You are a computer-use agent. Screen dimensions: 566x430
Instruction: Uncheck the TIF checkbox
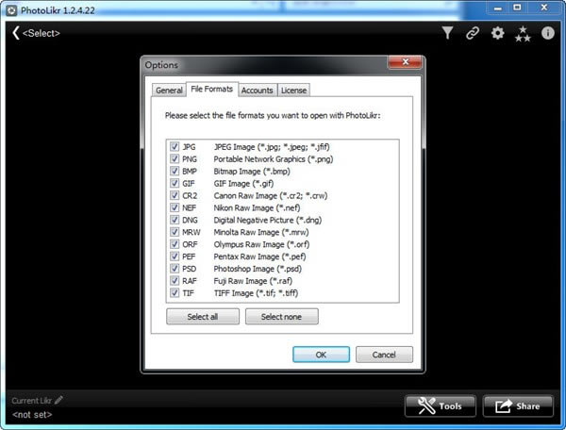175,292
